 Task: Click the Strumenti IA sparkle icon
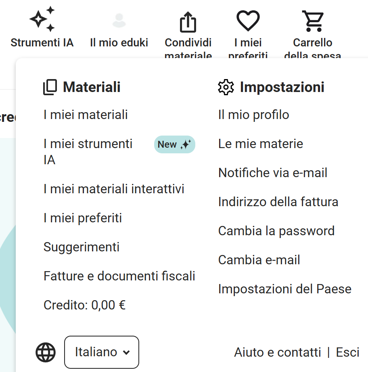click(x=42, y=20)
